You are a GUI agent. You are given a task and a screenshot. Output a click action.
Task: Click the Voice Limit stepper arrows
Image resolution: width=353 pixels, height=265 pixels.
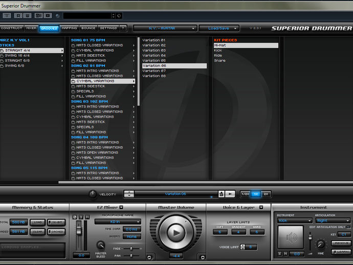242,247
